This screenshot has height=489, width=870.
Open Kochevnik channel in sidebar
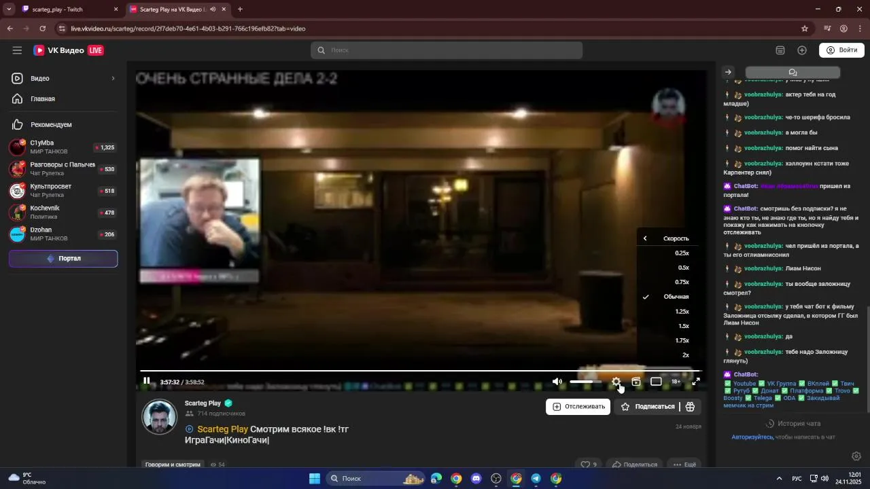point(63,213)
